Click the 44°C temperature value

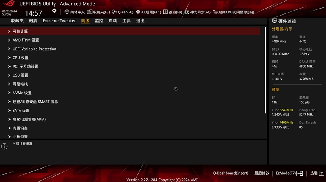[x=302, y=42]
